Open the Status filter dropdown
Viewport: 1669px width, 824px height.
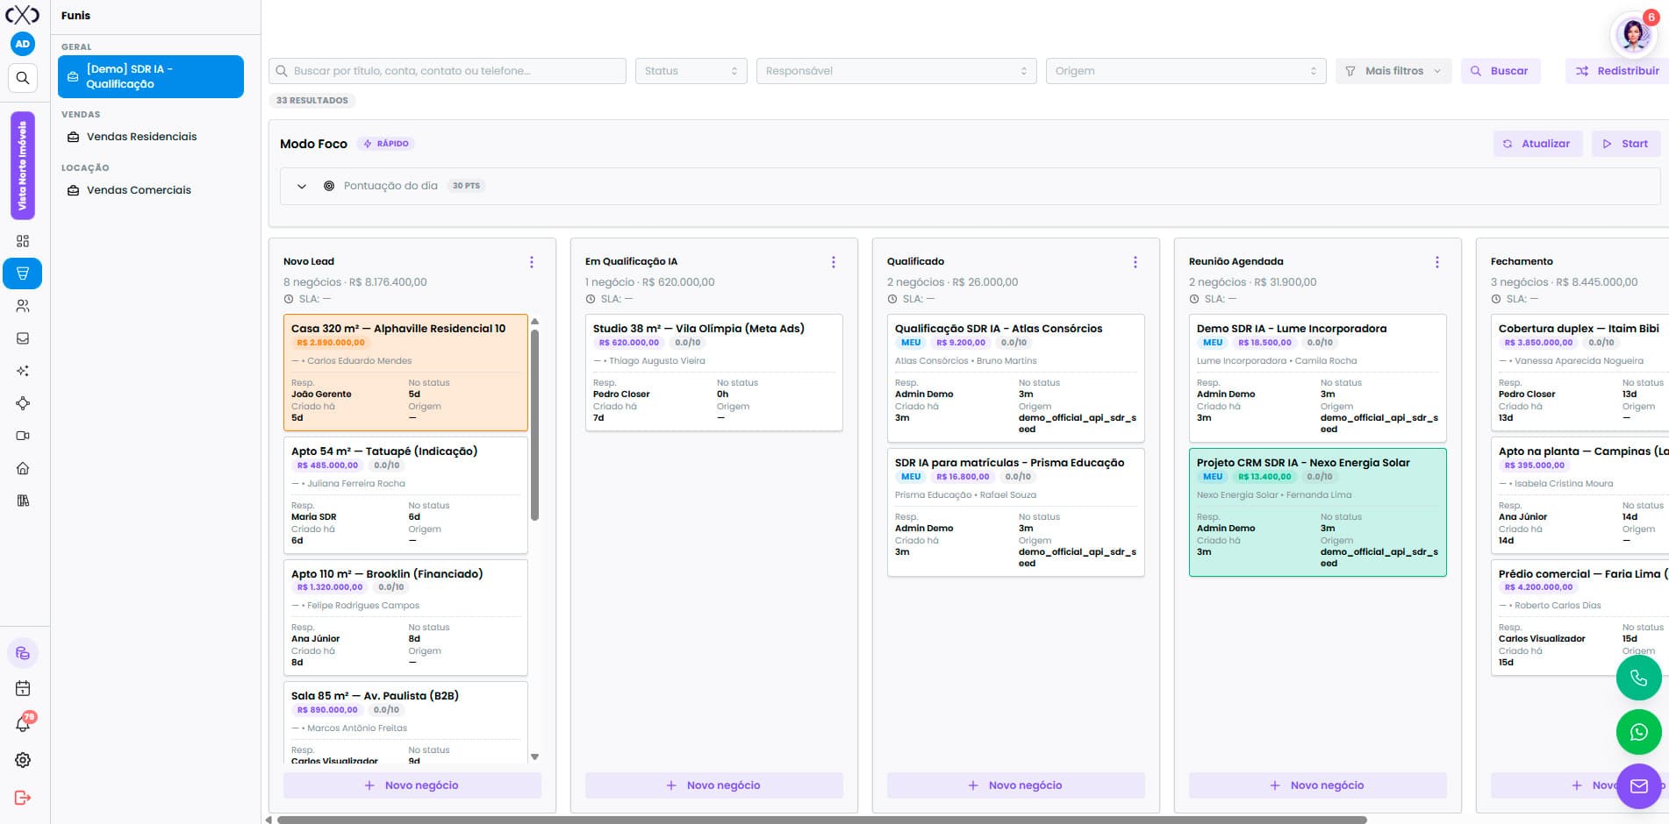(x=691, y=71)
